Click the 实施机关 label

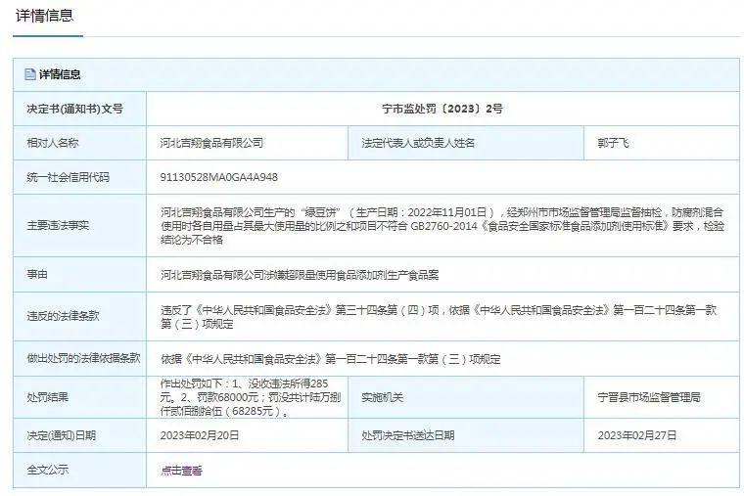382,397
